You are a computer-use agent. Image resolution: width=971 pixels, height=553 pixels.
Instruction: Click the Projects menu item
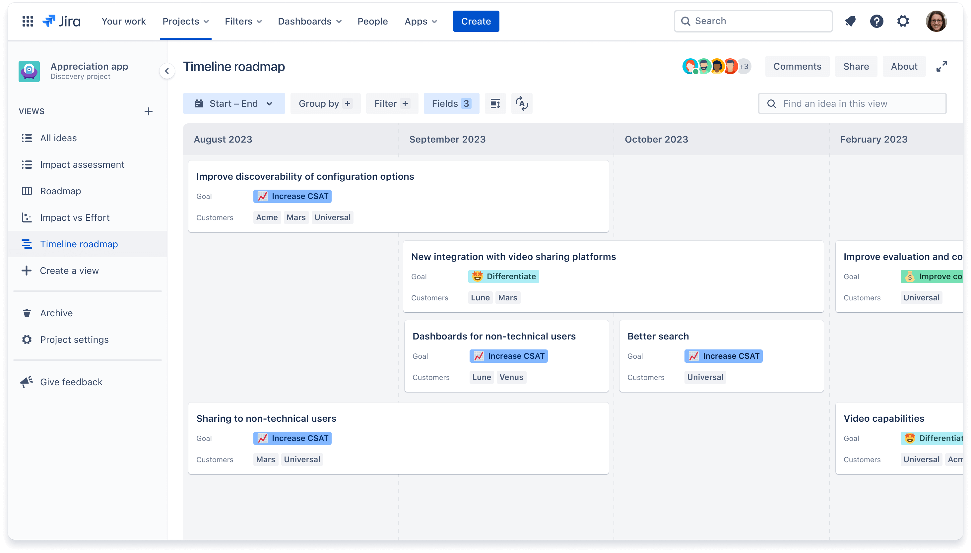click(185, 21)
